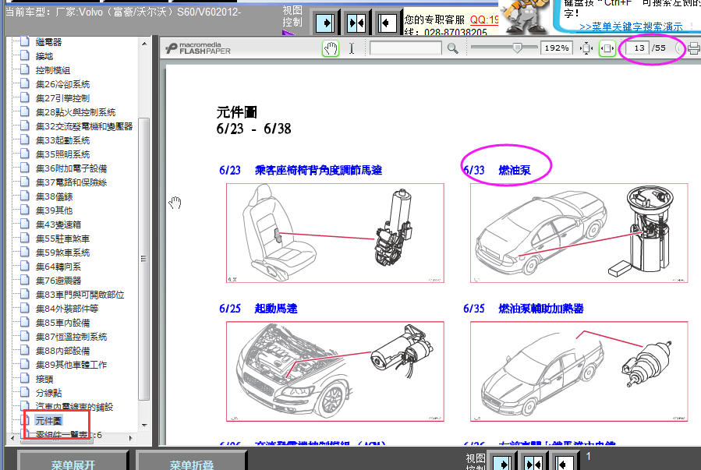Click the fuel pump auxiliary heater diagram
The height and width of the screenshot is (470, 701).
[x=579, y=371]
